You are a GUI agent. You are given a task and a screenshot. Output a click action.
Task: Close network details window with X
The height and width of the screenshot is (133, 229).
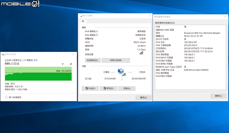[x=226, y=17]
